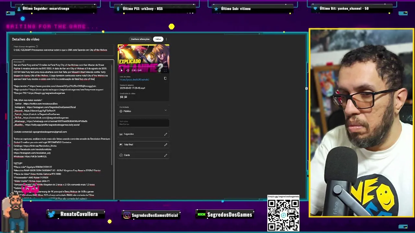This screenshot has width=415, height=233.
Task: Click the Processador AMD Ryzen line
Action: pos(31,178)
